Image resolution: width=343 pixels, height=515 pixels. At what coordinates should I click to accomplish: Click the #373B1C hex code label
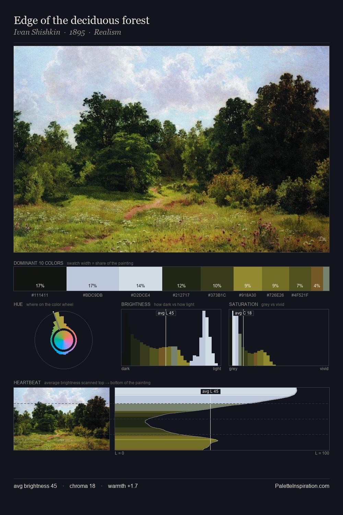coord(217,295)
